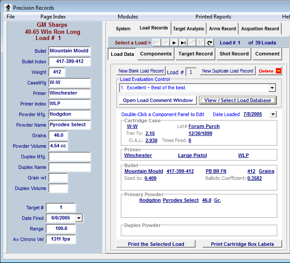Open the Target Record sub-tab

[195, 54]
